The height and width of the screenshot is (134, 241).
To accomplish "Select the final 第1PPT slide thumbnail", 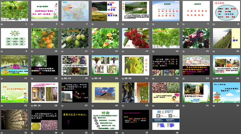I will click(166, 119).
